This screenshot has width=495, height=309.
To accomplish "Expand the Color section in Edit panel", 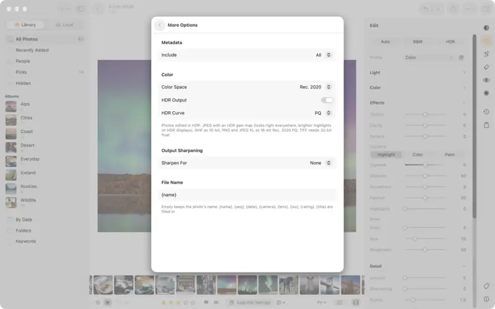I will point(418,88).
